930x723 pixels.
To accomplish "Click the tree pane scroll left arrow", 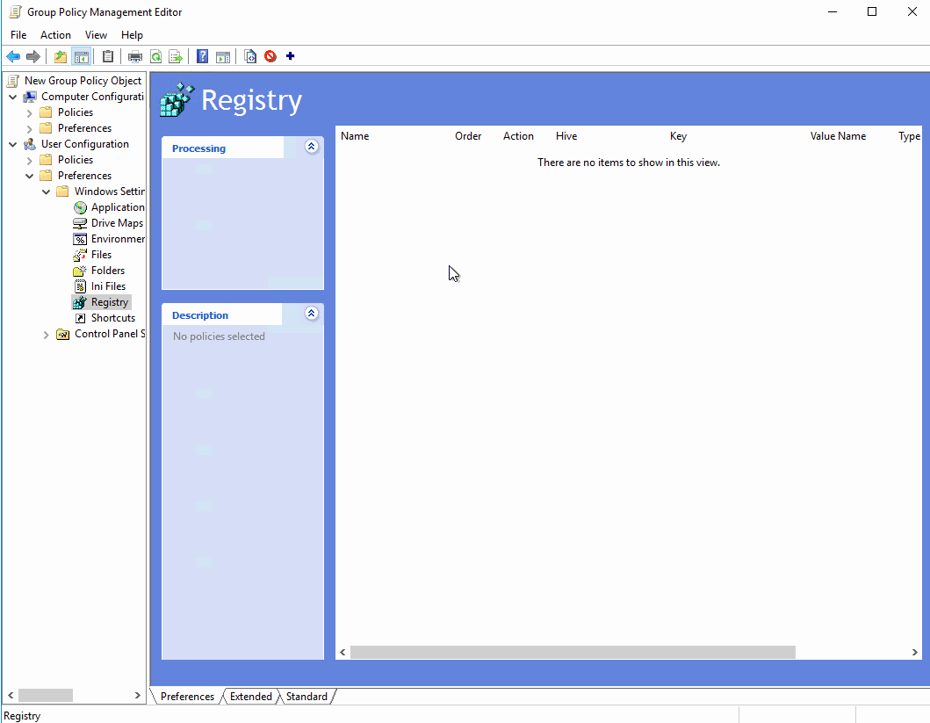I will tap(11, 695).
